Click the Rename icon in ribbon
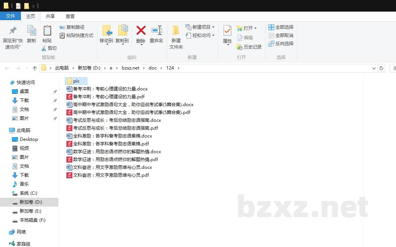 (x=156, y=31)
